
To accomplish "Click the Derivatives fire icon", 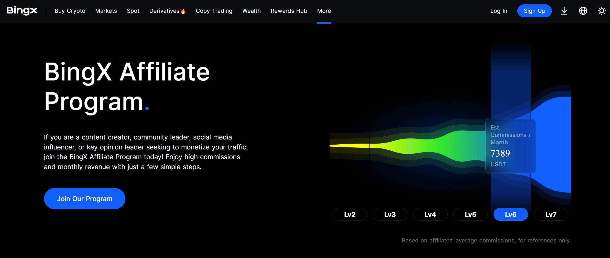I will coord(183,11).
